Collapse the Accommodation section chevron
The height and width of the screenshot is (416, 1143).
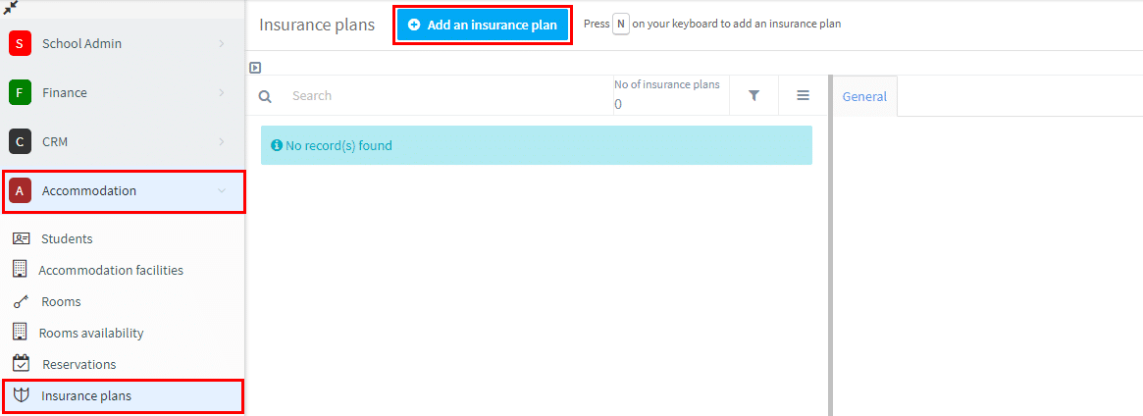pos(222,191)
